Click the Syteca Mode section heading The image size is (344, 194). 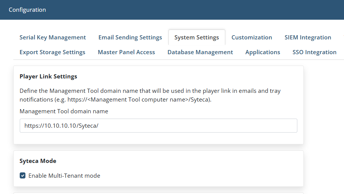pos(38,161)
